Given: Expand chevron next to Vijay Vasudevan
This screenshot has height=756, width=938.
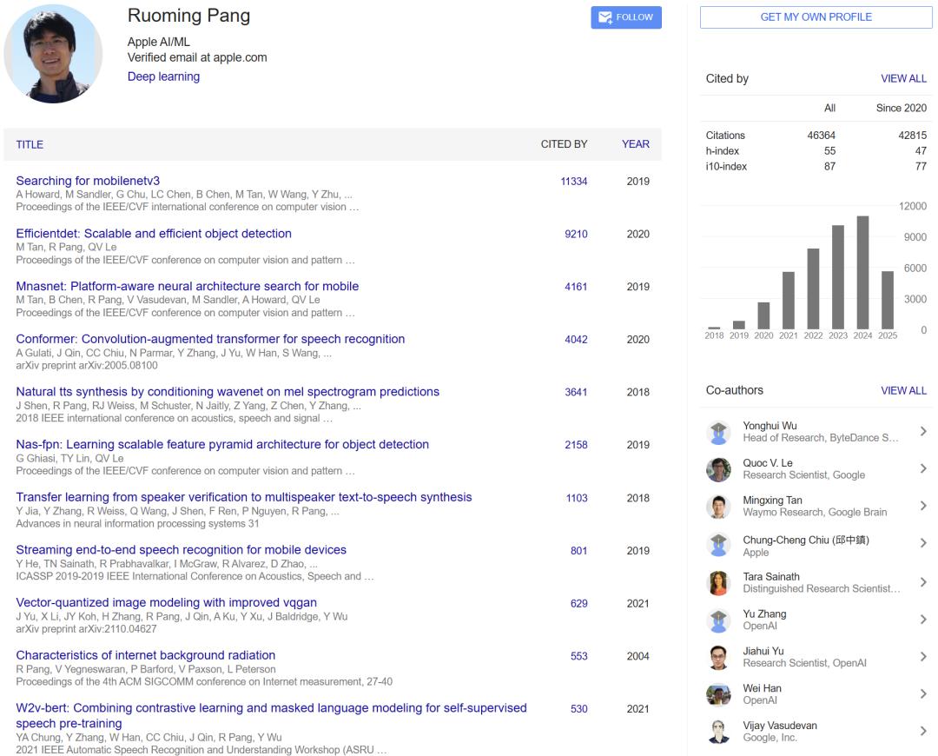Looking at the screenshot, I should 922,732.
